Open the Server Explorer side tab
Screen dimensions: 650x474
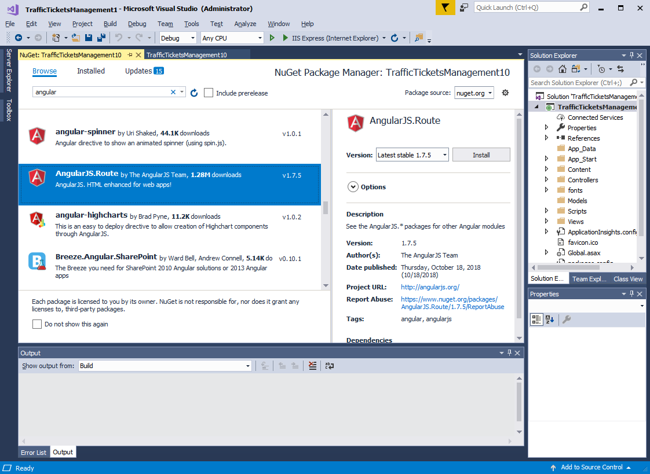tap(9, 69)
